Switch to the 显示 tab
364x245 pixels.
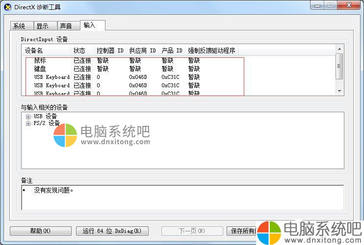[45, 26]
